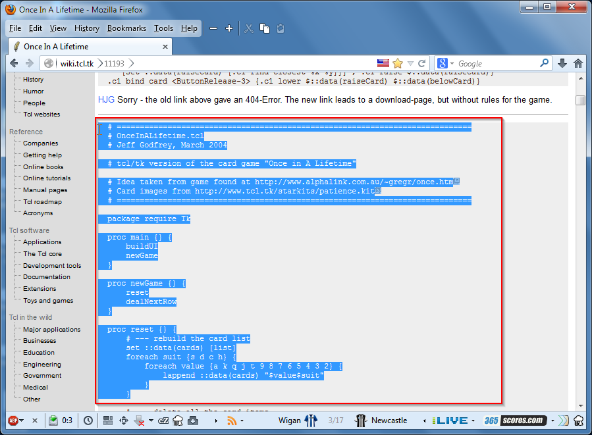Screen dimensions: 592x435
Task: Click the clock icon in the add-on bar
Action: [x=88, y=421]
